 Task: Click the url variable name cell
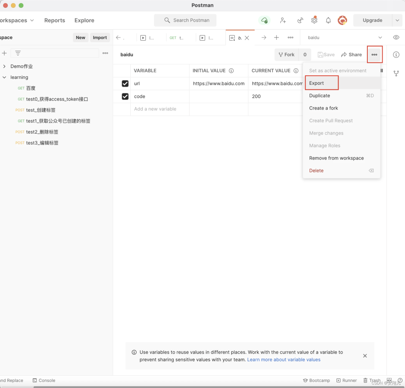pyautogui.click(x=160, y=84)
